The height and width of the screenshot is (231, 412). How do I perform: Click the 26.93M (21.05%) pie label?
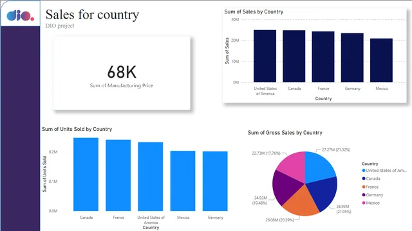point(344,209)
